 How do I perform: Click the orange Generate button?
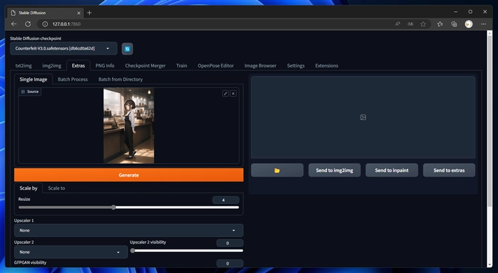pos(128,175)
